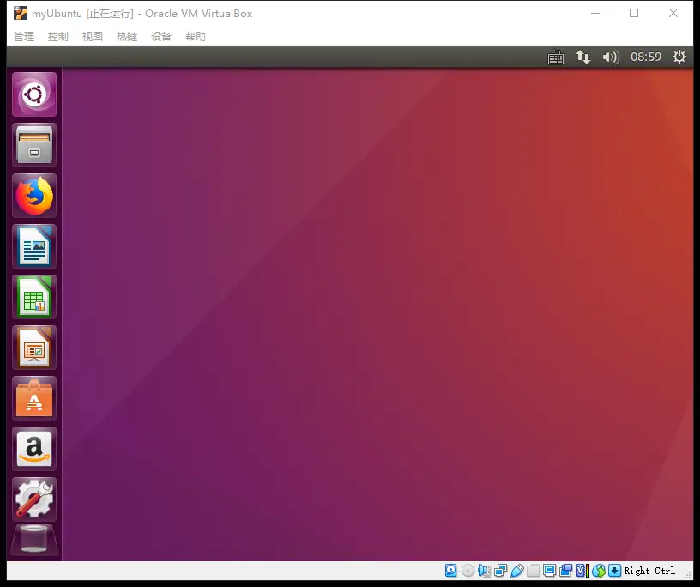Open LibreOffice Calc spreadsheet

(34, 297)
